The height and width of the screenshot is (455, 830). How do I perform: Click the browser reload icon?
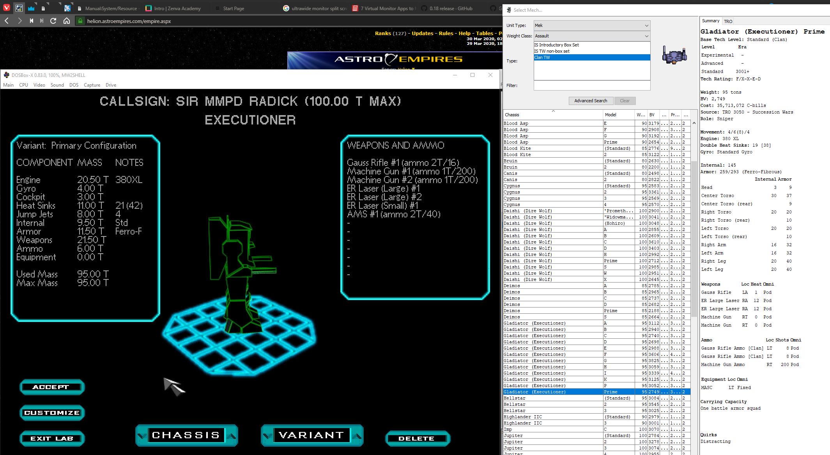53,21
